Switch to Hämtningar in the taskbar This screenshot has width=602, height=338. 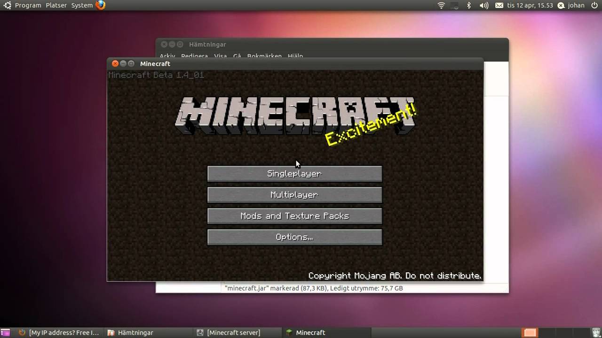(148, 332)
